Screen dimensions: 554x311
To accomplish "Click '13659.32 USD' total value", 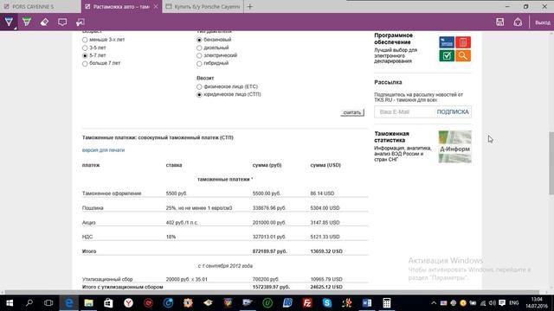I will click(326, 251).
